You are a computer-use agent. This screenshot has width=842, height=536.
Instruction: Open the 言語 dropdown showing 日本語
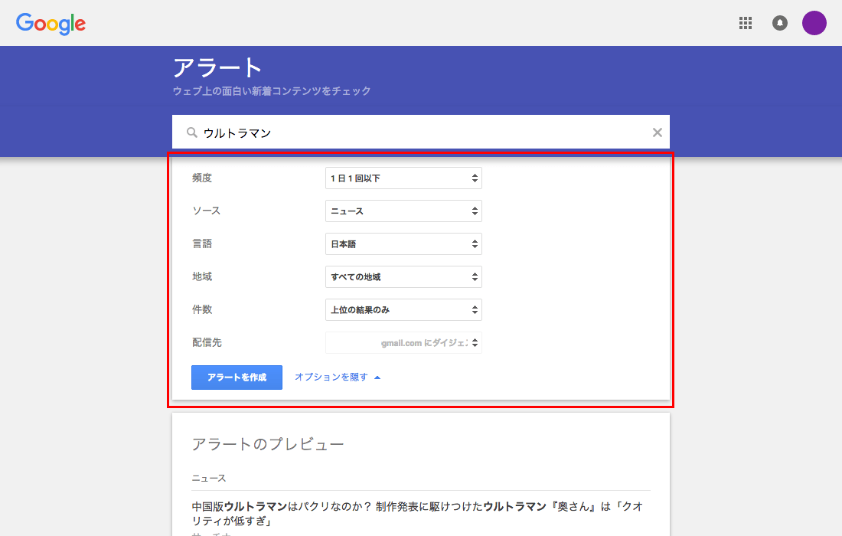tap(404, 243)
